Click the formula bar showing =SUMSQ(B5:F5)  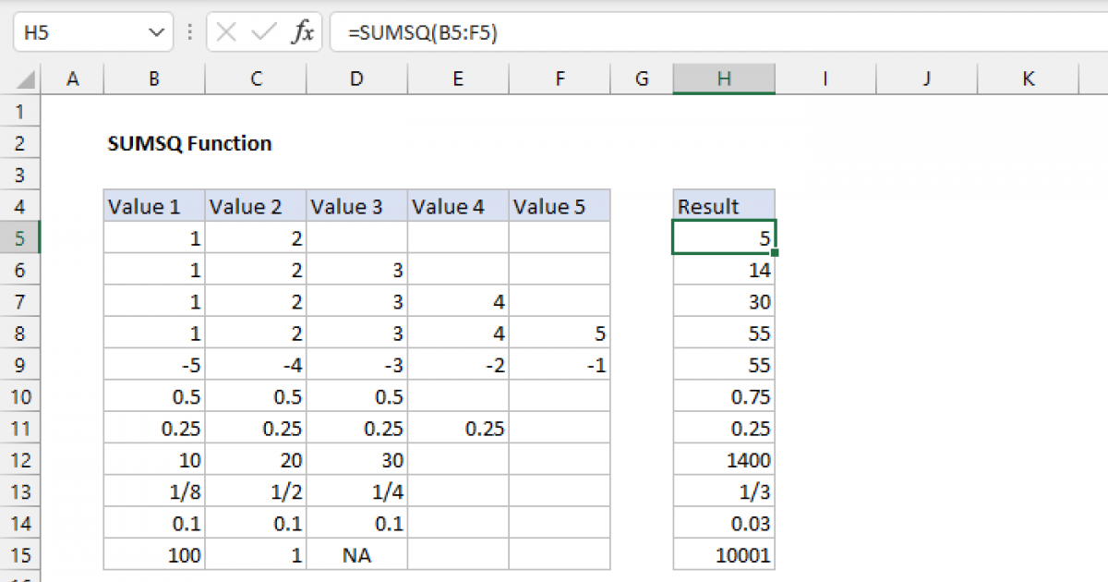[462, 30]
